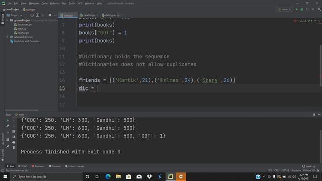Place cursor on code line 16

click(x=199, y=97)
